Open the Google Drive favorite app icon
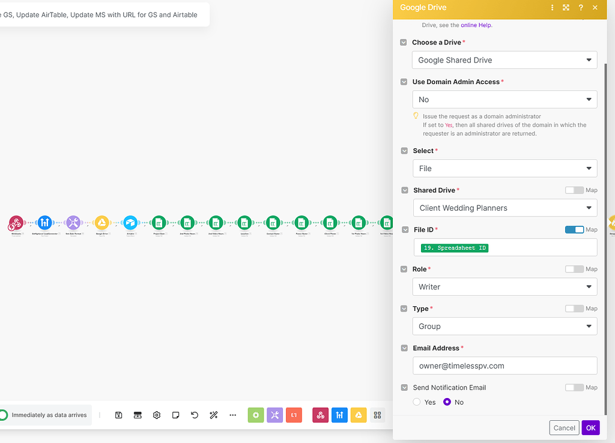 359,415
